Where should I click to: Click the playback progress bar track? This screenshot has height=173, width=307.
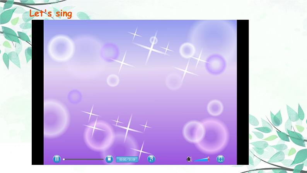tap(84, 159)
